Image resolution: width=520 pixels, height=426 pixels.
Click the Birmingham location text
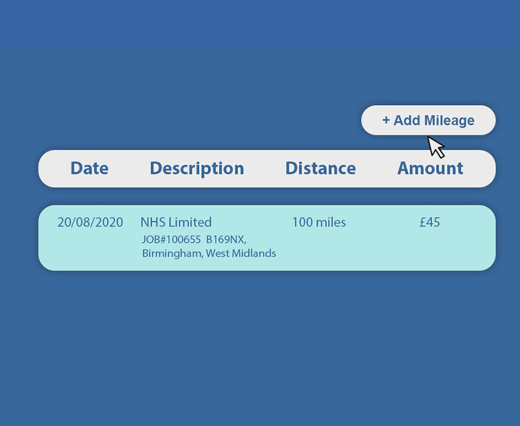(172, 253)
